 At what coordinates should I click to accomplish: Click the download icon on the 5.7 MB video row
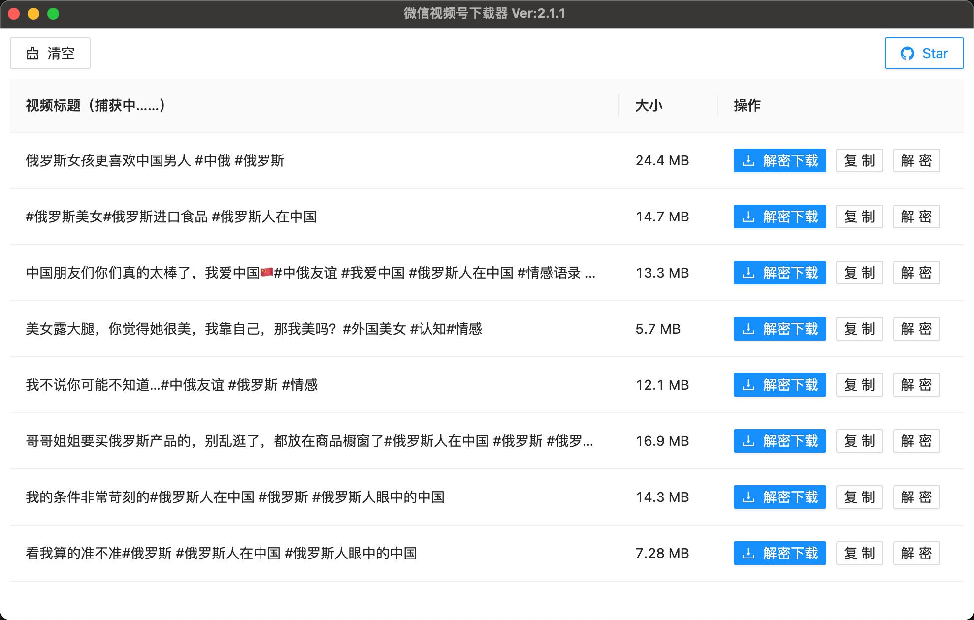pos(748,329)
